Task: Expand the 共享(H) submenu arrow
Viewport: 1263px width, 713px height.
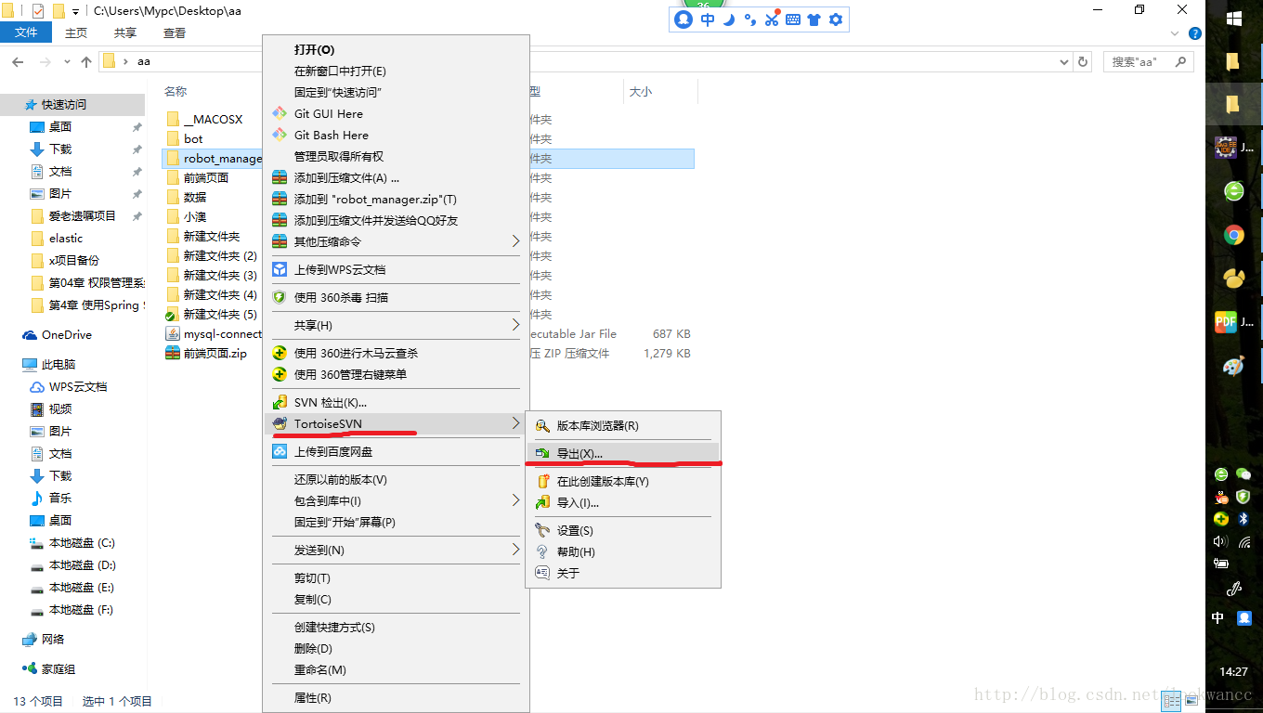Action: pos(516,325)
